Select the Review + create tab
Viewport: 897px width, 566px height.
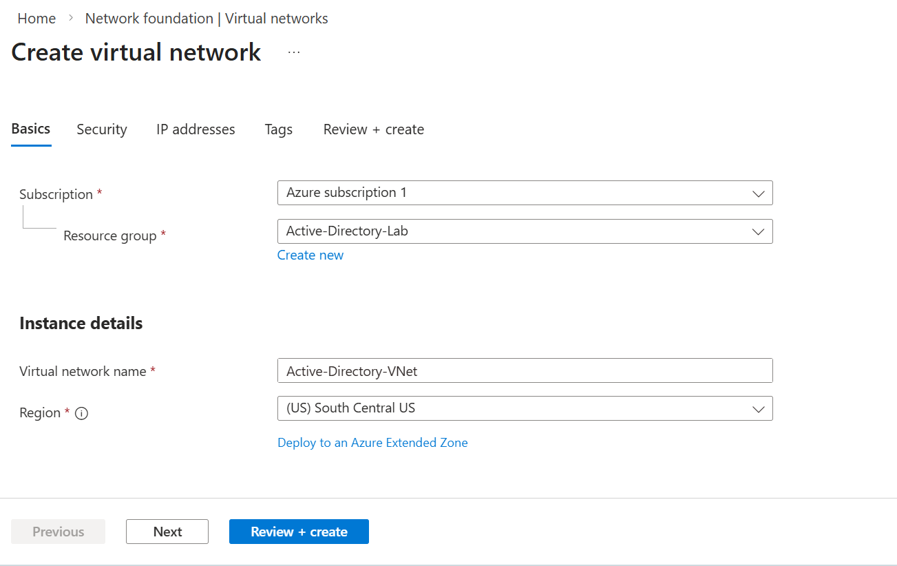tap(374, 129)
